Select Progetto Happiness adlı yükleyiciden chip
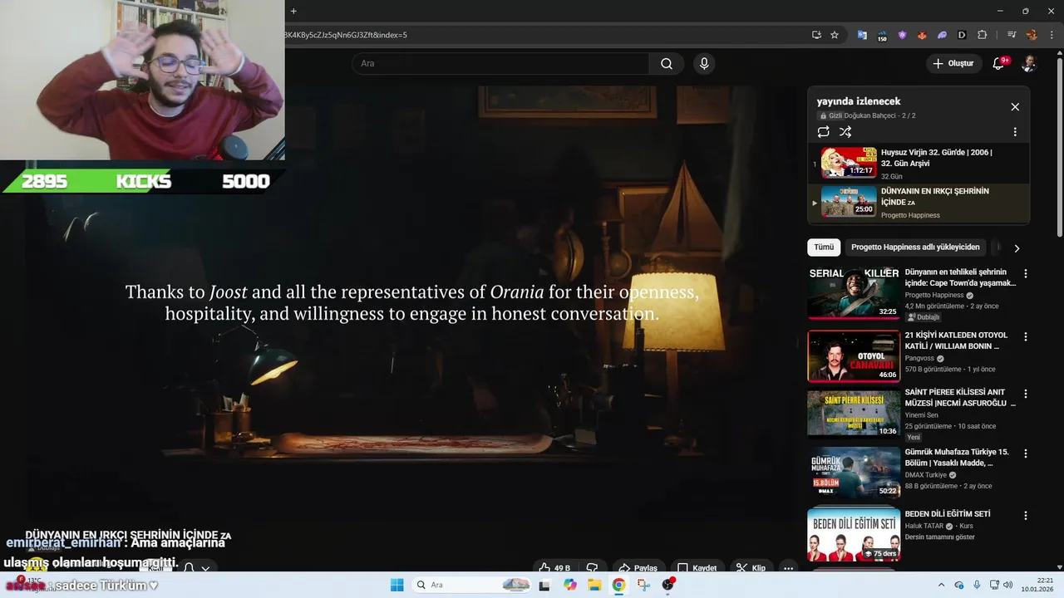The width and height of the screenshot is (1064, 598). coord(915,248)
